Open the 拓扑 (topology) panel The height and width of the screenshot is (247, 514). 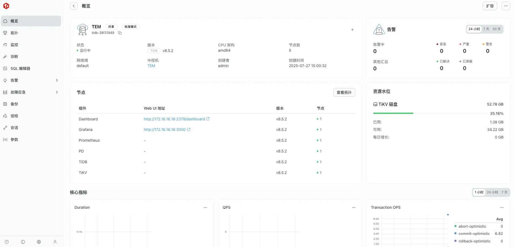pos(14,33)
